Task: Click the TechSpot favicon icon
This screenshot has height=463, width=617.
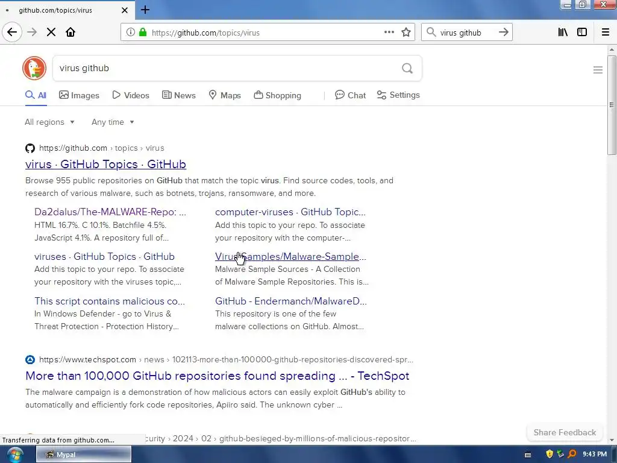Action: [x=30, y=359]
